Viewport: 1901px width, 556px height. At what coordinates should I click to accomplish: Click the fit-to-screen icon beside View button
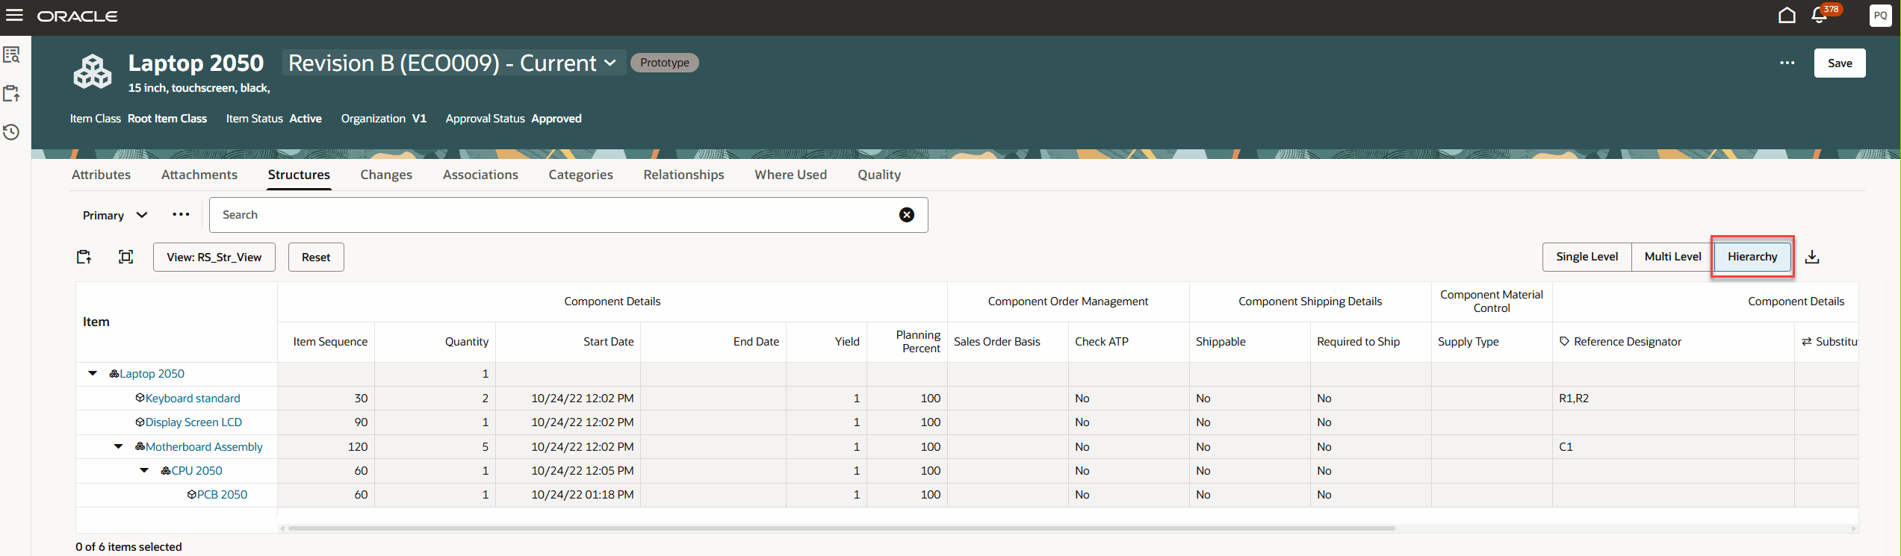125,257
